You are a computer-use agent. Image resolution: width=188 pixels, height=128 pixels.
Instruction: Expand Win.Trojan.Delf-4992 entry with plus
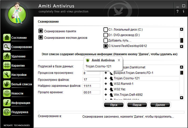[x=106, y=95]
